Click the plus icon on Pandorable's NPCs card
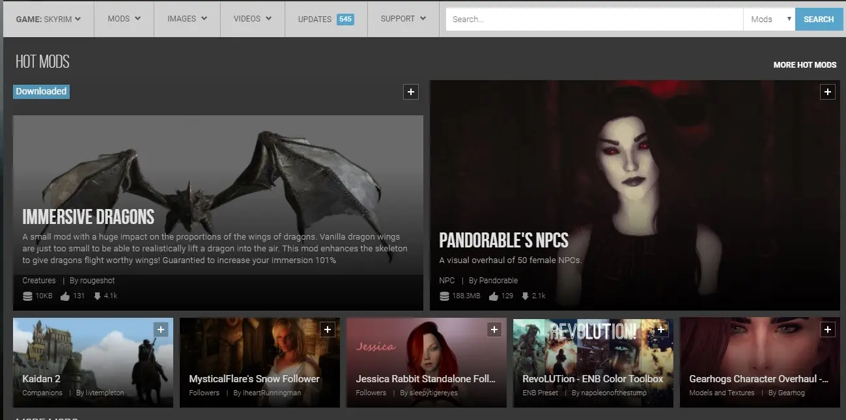 827,92
